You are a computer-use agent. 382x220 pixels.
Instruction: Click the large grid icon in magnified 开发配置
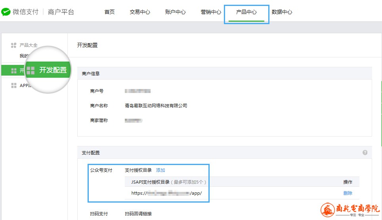[31, 70]
